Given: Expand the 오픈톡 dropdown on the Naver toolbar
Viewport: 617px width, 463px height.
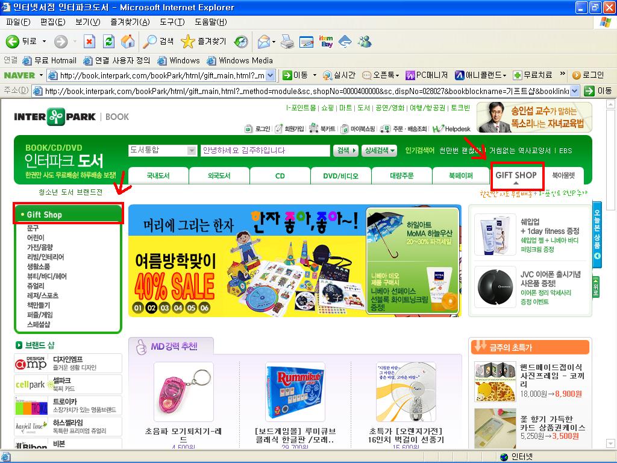Looking at the screenshot, I should (397, 75).
